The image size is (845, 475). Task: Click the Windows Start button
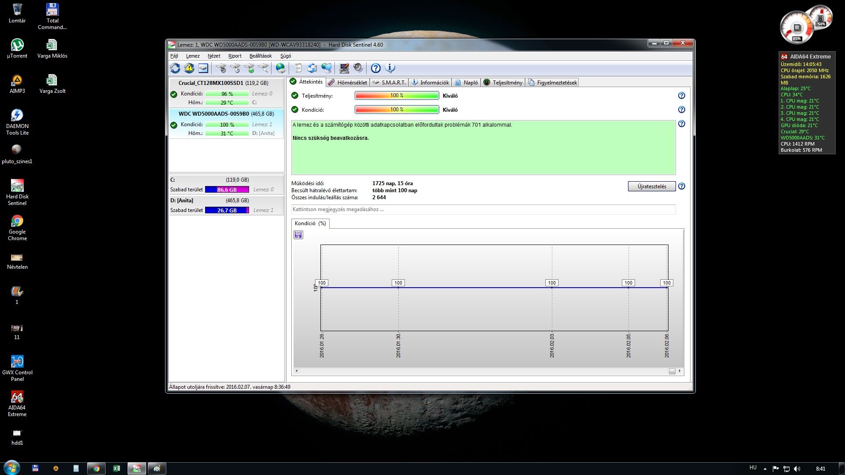[12, 468]
